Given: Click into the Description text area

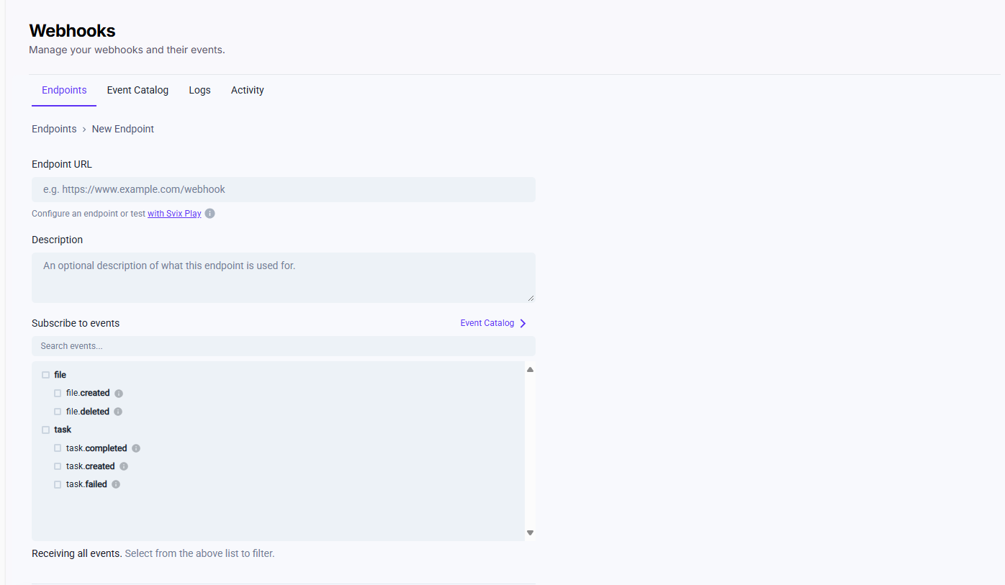Looking at the screenshot, I should click(x=284, y=278).
